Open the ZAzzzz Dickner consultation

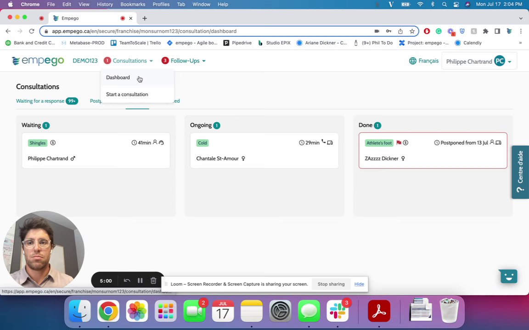[x=433, y=150]
